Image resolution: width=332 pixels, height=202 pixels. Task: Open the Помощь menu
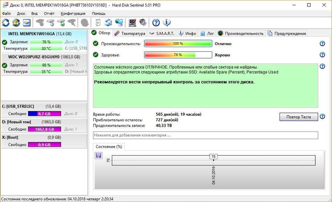99,14
